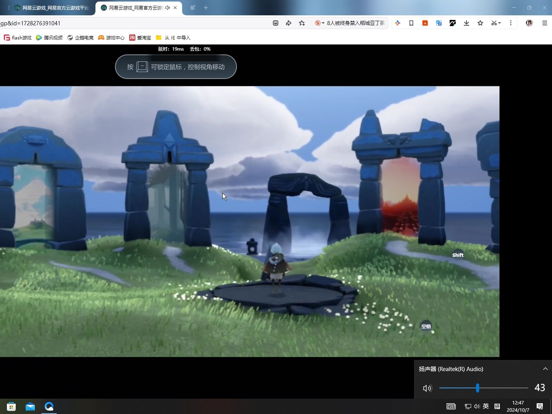Click the search box with trending news text
The image size is (552, 414).
pyautogui.click(x=355, y=23)
